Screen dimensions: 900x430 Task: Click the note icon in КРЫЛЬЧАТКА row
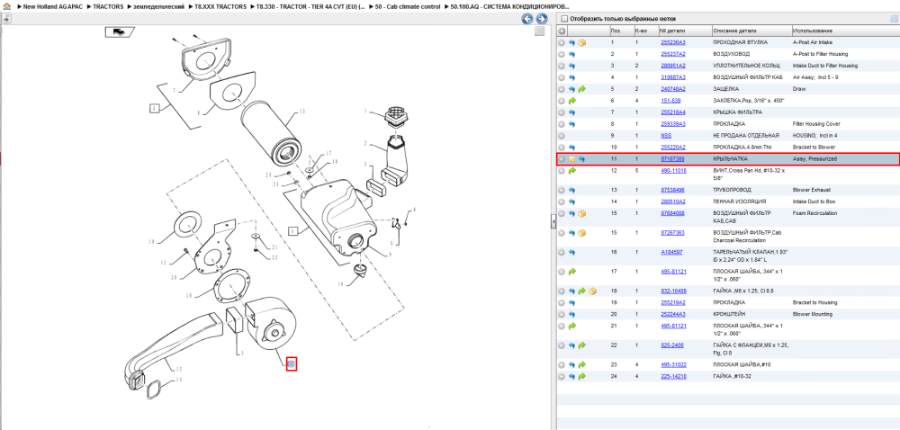point(572,159)
